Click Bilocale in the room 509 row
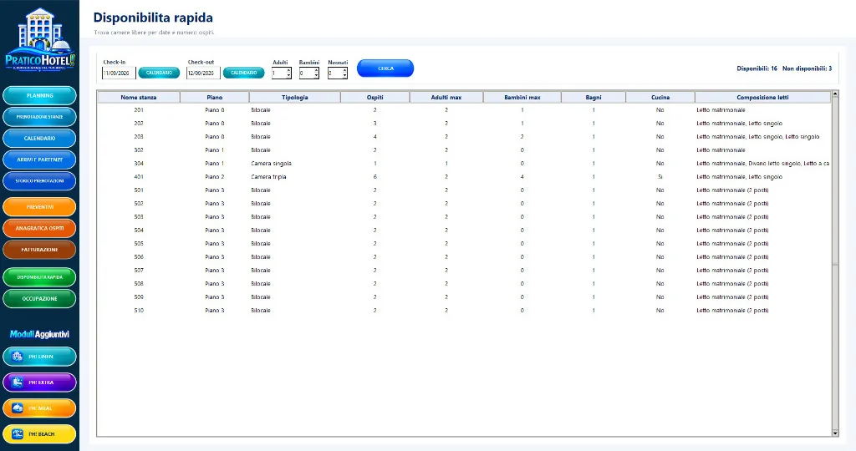The width and height of the screenshot is (856, 451). tap(261, 297)
